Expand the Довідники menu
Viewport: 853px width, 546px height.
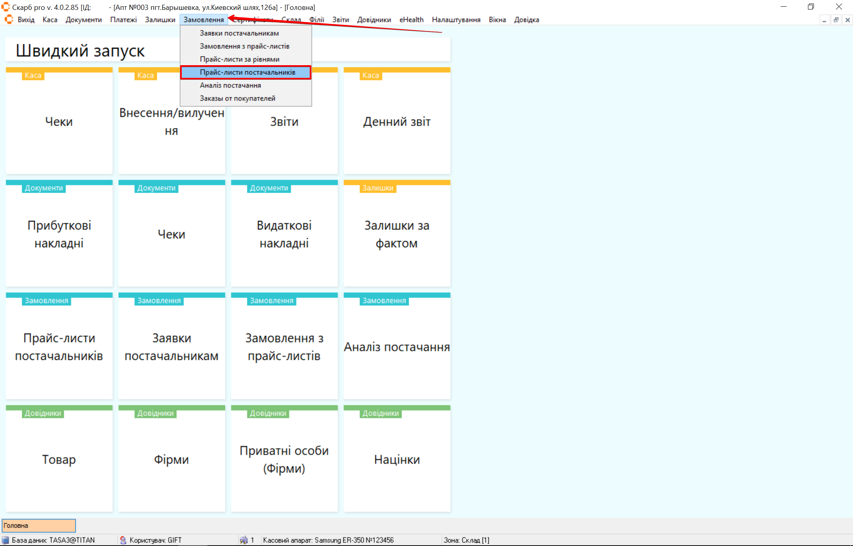(x=374, y=20)
